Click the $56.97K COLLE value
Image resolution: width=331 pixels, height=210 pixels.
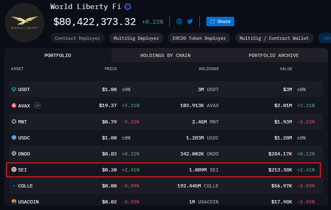click(282, 186)
